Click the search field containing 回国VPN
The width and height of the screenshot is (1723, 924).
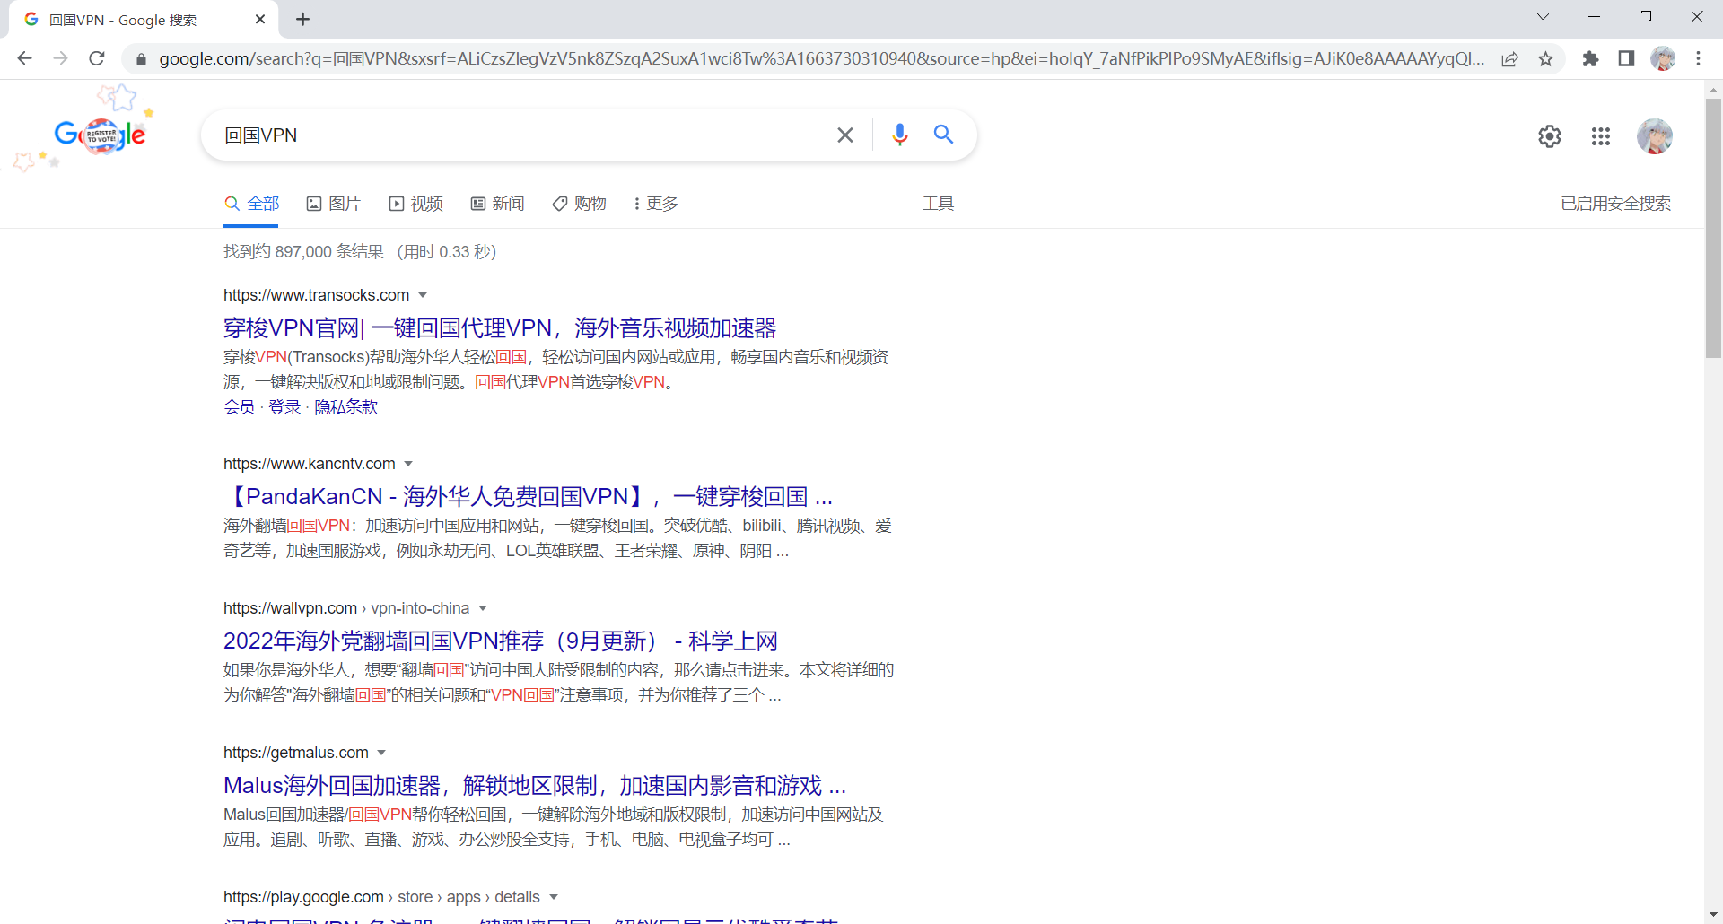[x=525, y=135]
